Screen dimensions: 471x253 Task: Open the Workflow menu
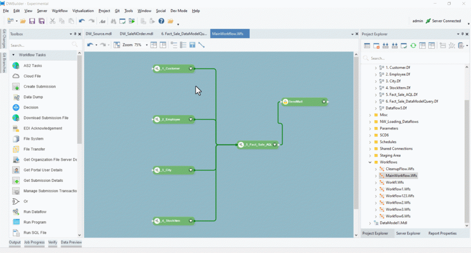point(60,11)
